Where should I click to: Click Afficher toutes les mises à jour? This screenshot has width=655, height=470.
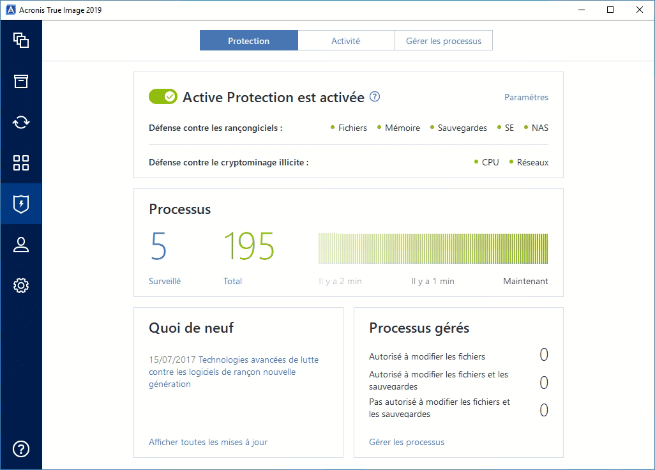pos(208,442)
